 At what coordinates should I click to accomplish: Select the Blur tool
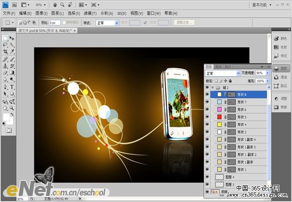[x=5, y=79]
